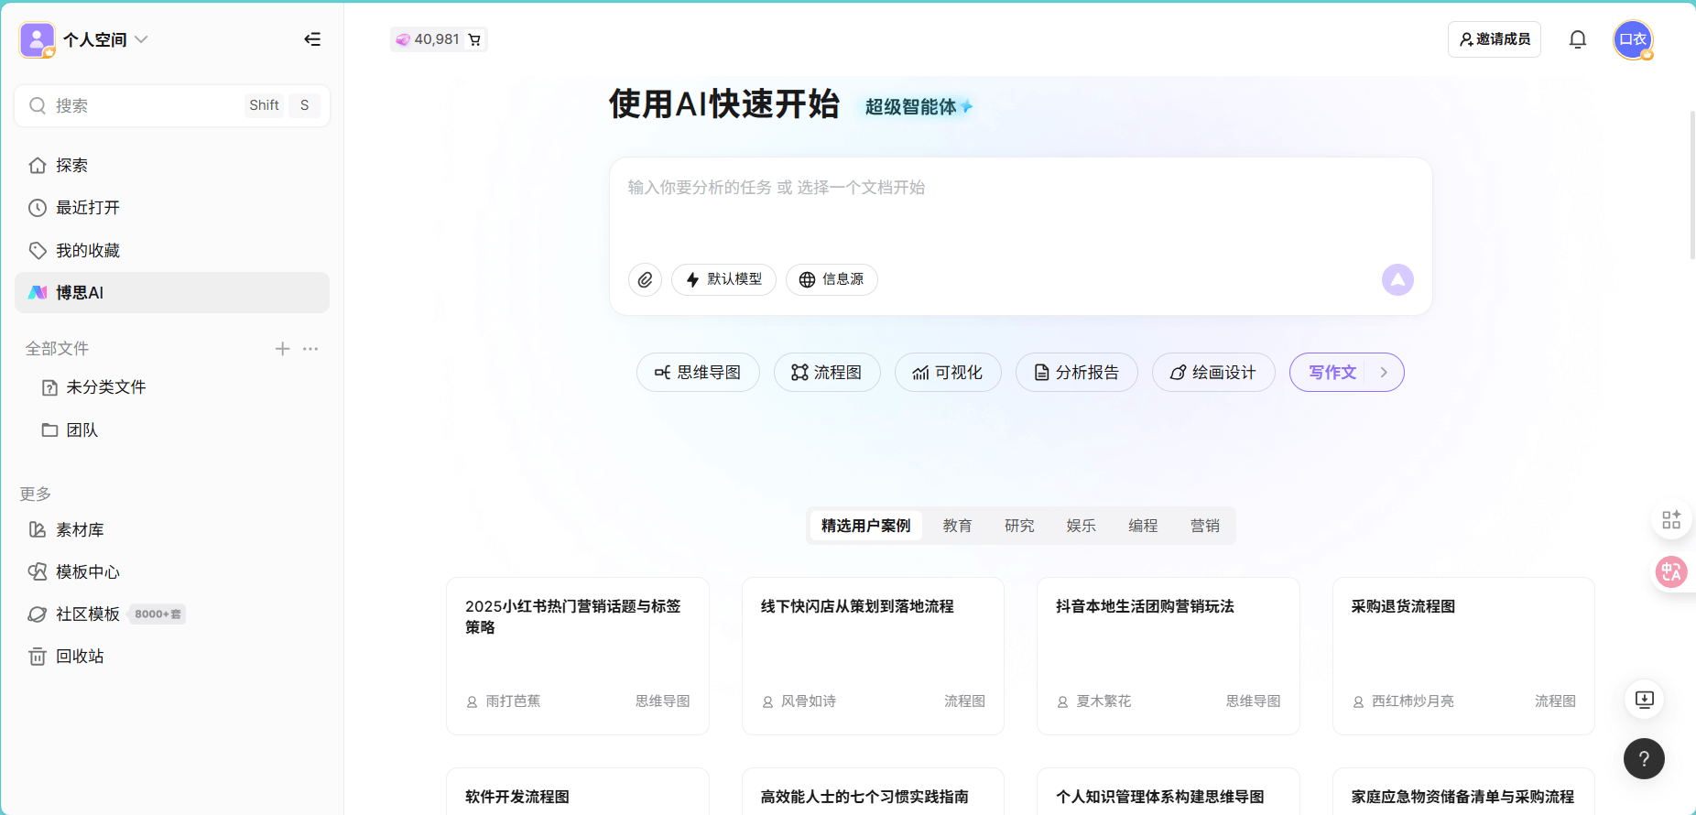Viewport: 1696px width, 815px height.
Task: Open more options next to 全部文件
Action: (310, 349)
